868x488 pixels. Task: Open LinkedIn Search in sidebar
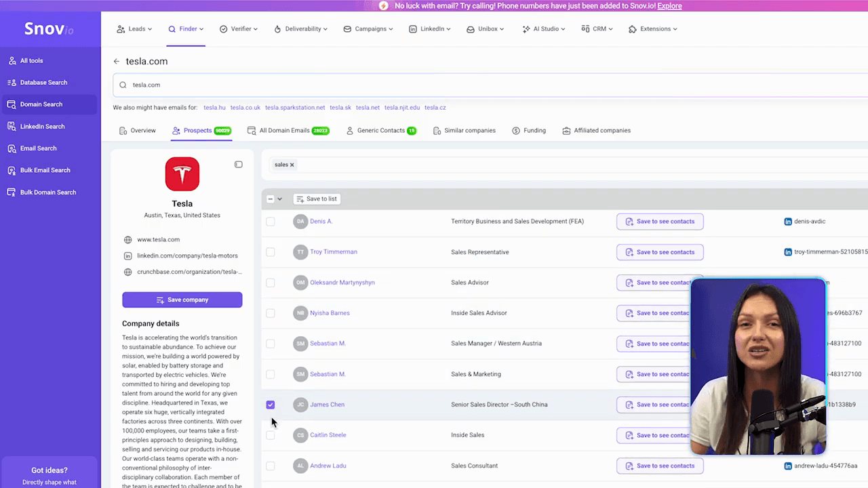tap(50, 127)
